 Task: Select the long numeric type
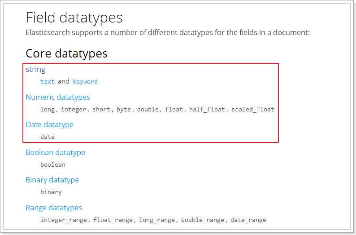tap(48, 109)
